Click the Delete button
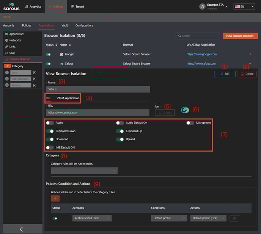The image size is (261, 234). (247, 74)
